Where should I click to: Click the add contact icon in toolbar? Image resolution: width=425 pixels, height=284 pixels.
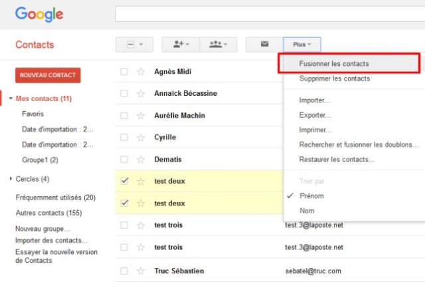181,45
